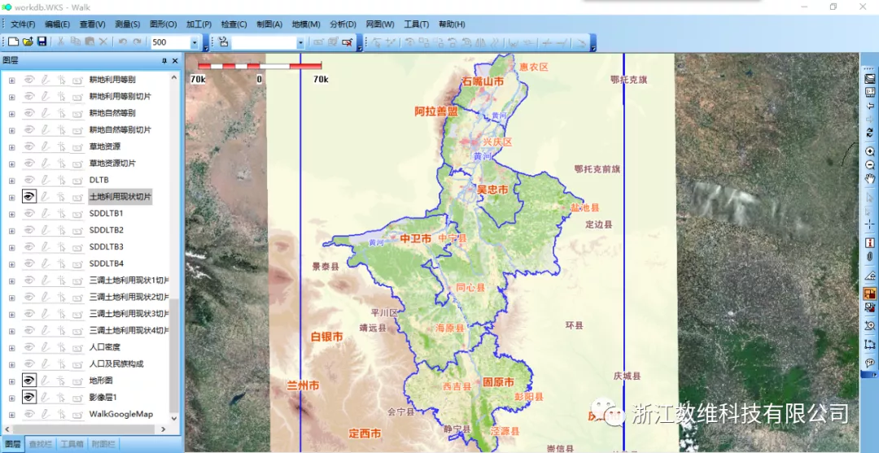Show the DLTB layer eye
Screen dimensions: 879x453
tap(29, 180)
